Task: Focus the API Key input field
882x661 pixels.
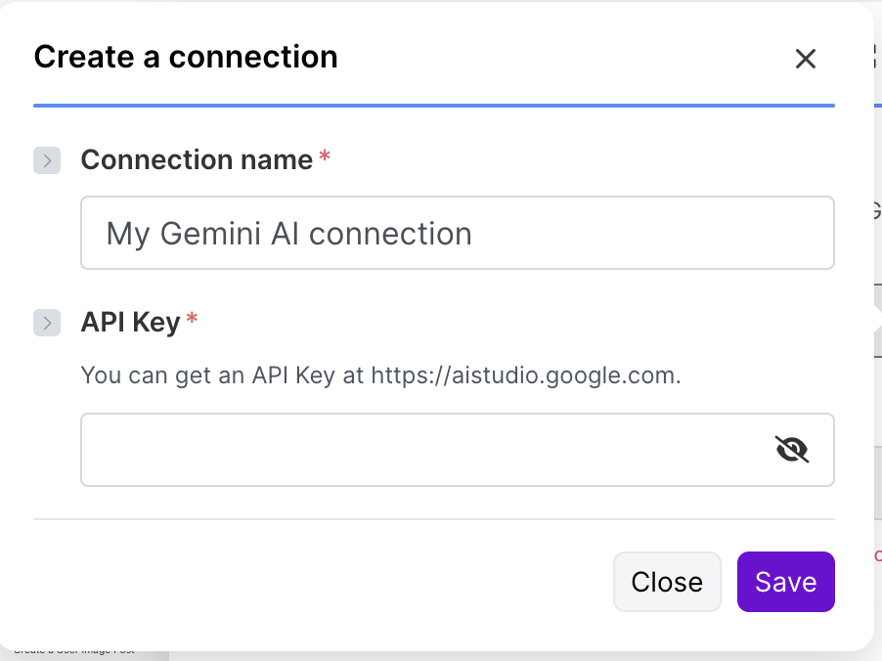Action: (420, 450)
